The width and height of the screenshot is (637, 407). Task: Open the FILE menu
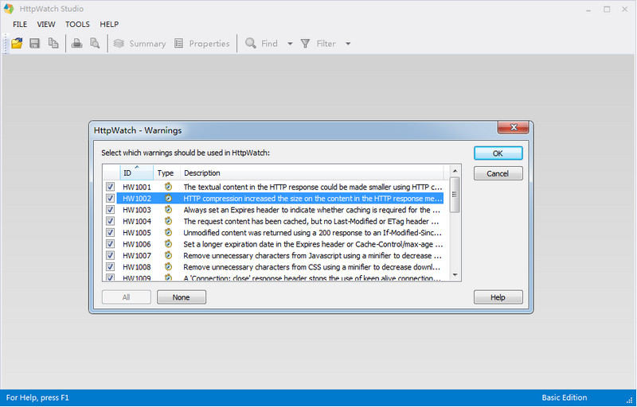(x=20, y=25)
